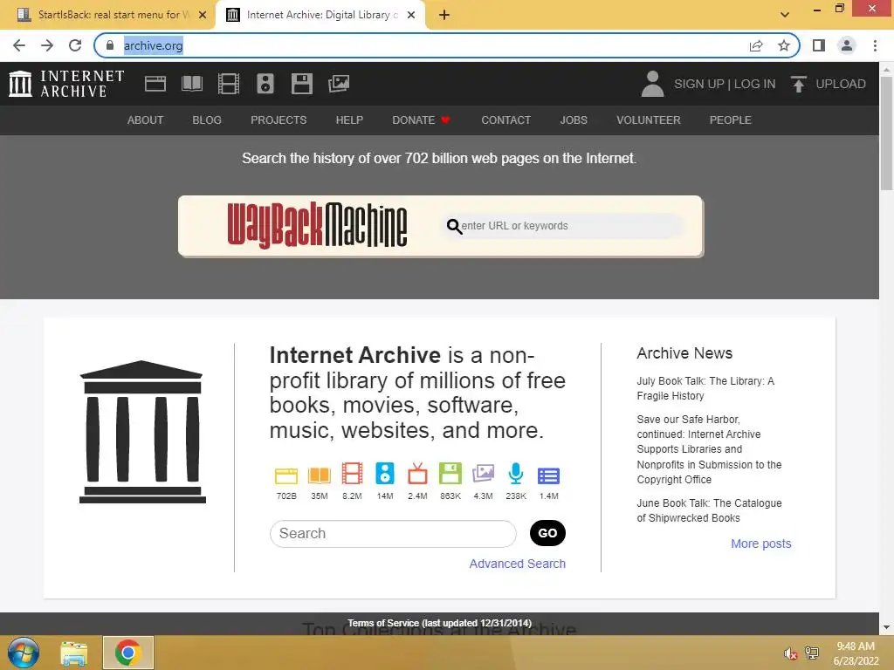The height and width of the screenshot is (670, 894).
Task: Click the GO search button
Action: point(547,533)
